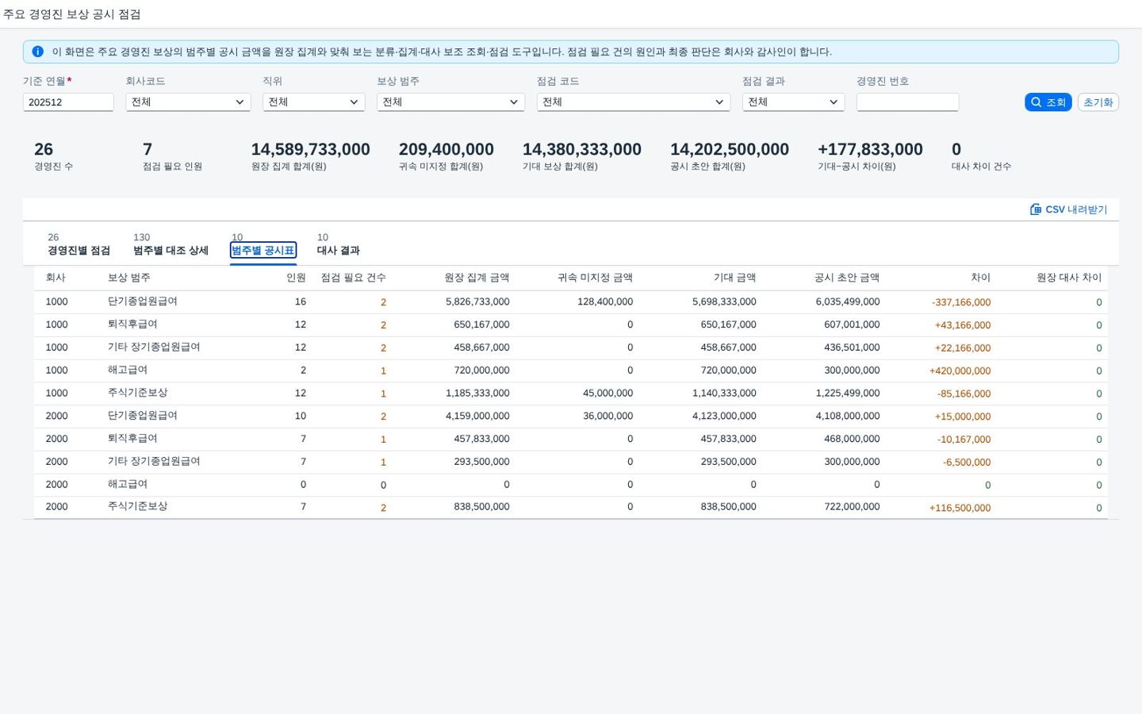Viewport: 1142px width, 714px height.
Task: Click the summary figure 14,202,500,000
Action: pos(730,149)
